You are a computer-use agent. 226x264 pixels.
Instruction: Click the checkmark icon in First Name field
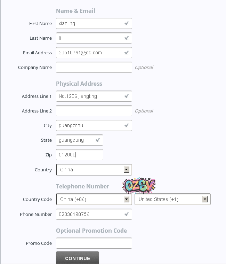[x=127, y=23]
